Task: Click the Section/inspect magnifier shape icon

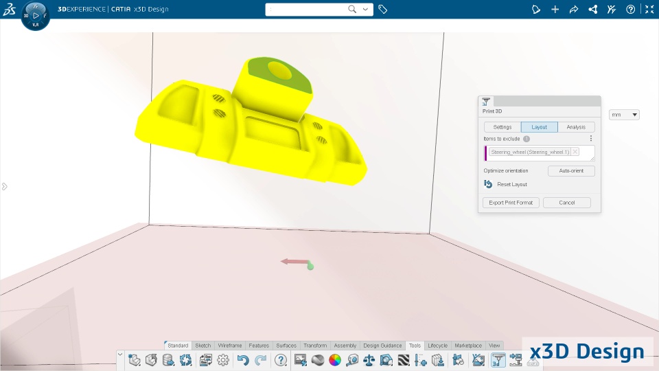Action: [386, 360]
